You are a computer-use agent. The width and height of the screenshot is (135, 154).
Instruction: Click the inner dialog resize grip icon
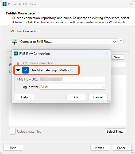coord(109,101)
